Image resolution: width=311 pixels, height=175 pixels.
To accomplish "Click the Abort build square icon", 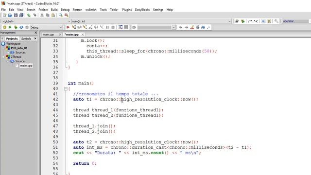I will [27, 27].
